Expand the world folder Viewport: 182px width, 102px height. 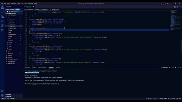pyautogui.click(x=11, y=41)
